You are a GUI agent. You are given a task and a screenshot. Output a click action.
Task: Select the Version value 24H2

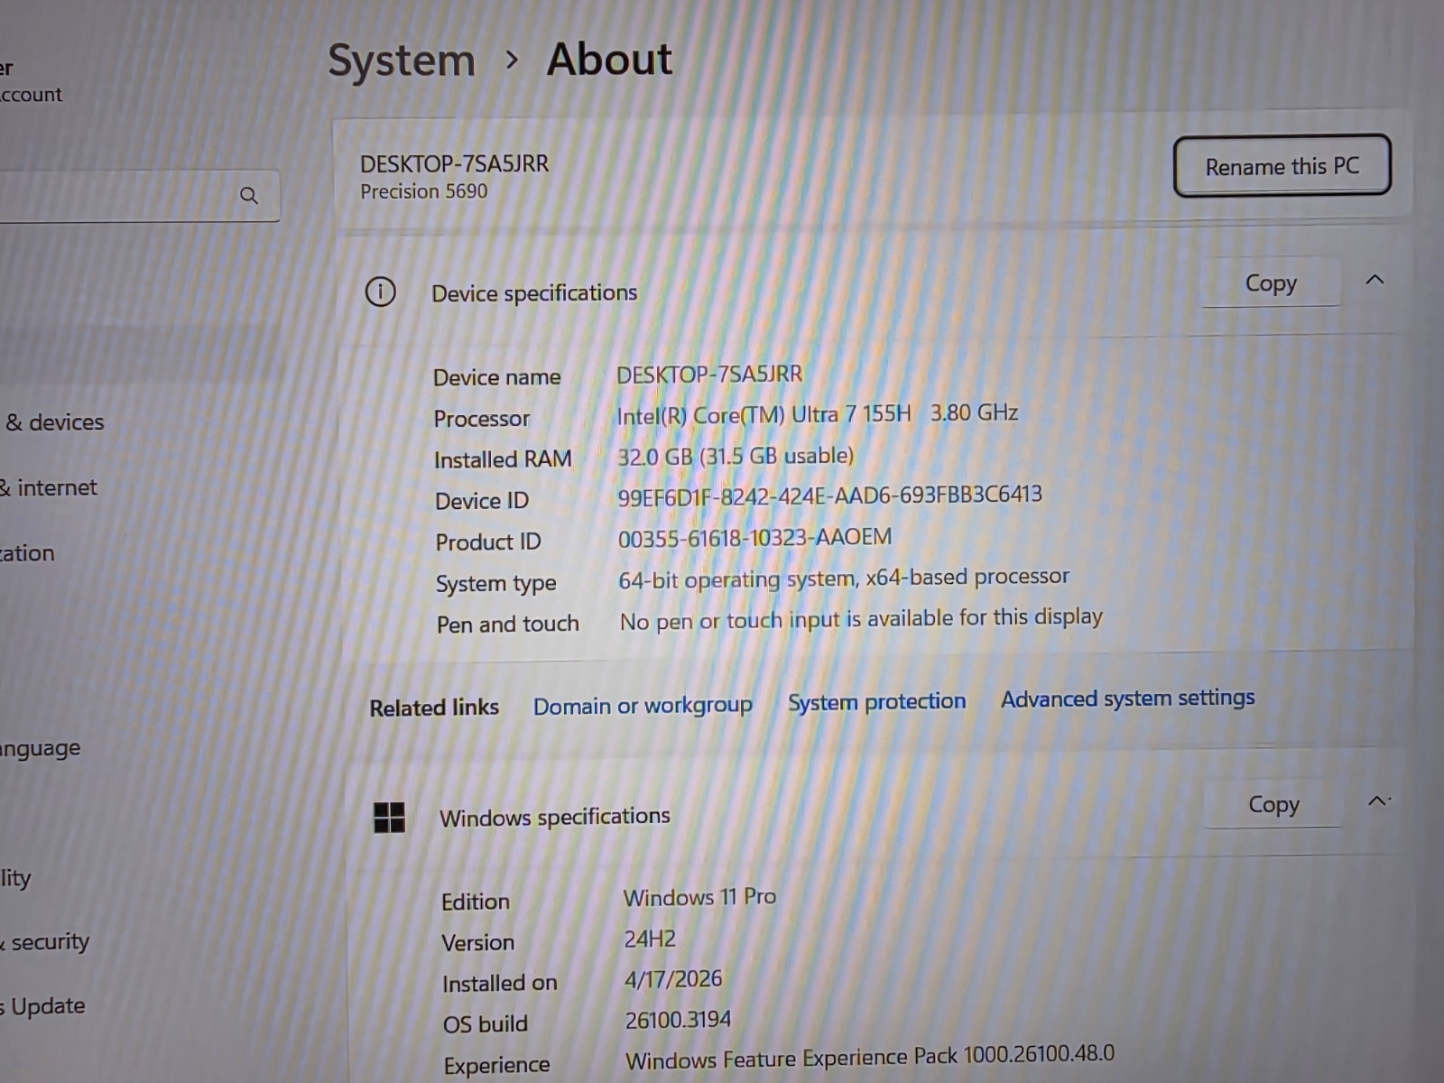tap(650, 939)
